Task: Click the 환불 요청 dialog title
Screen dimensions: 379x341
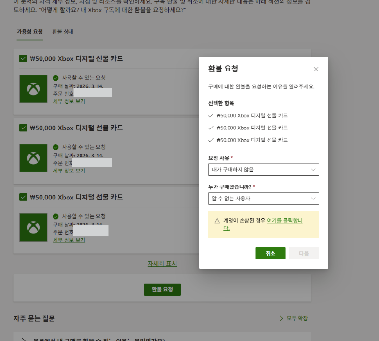Action: pos(223,69)
